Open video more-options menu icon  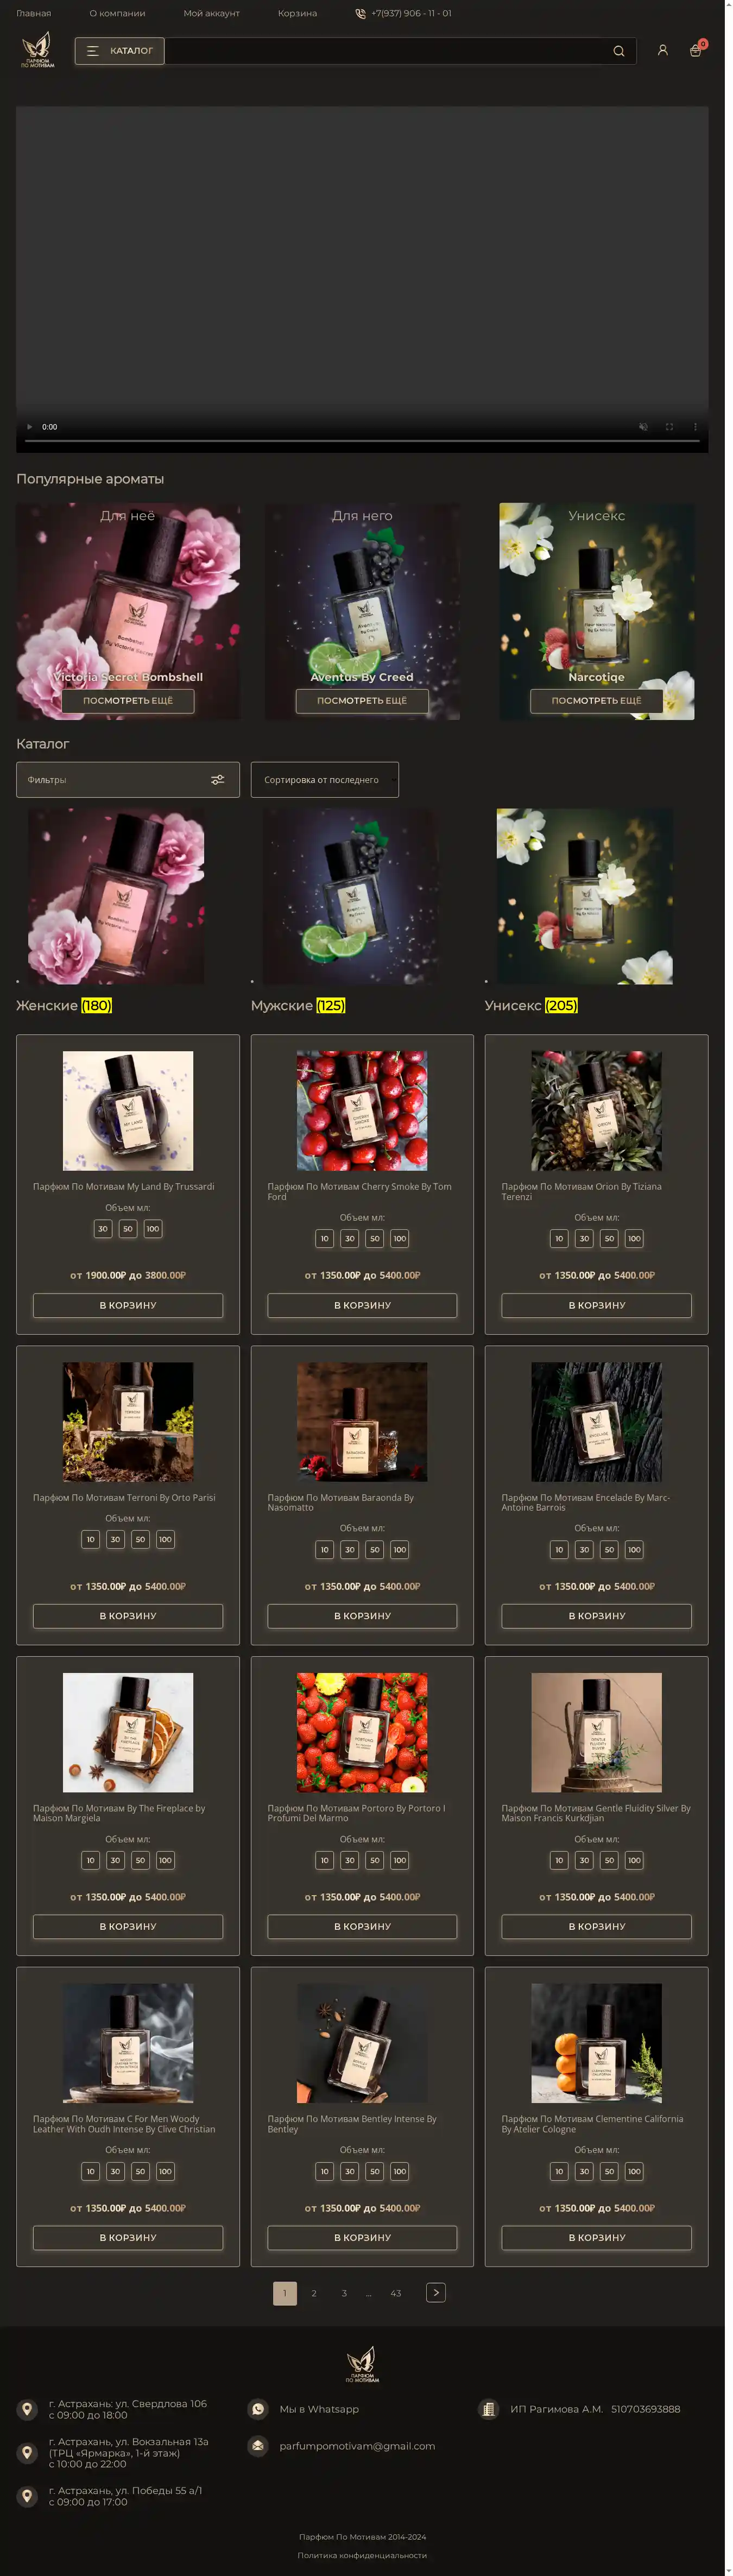pos(695,427)
